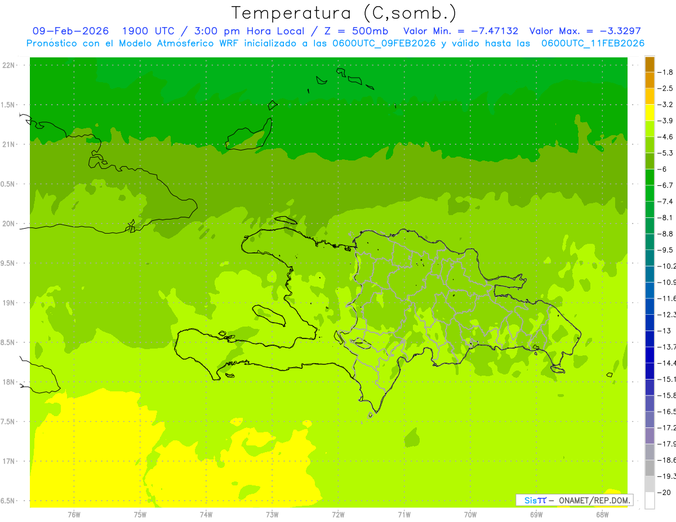Pick the yellow swatch between -3.2 and -3.9
676x522 pixels.
point(650,113)
